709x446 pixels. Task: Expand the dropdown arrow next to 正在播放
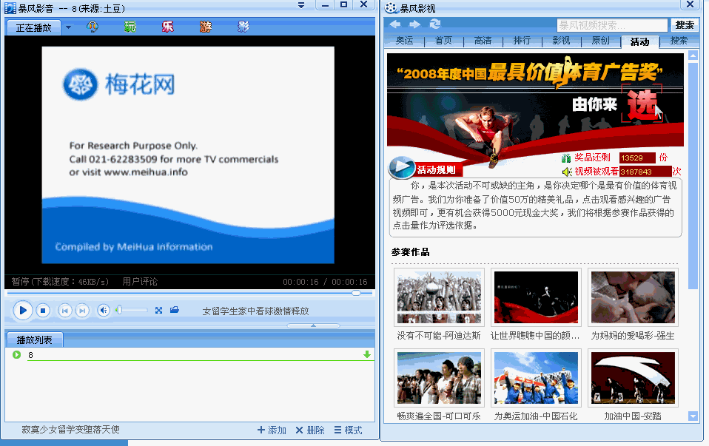tap(68, 27)
